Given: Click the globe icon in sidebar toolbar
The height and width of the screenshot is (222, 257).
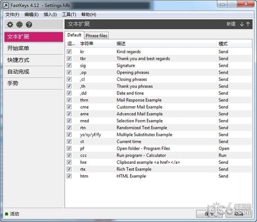Looking at the screenshot, I should click(x=19, y=24).
